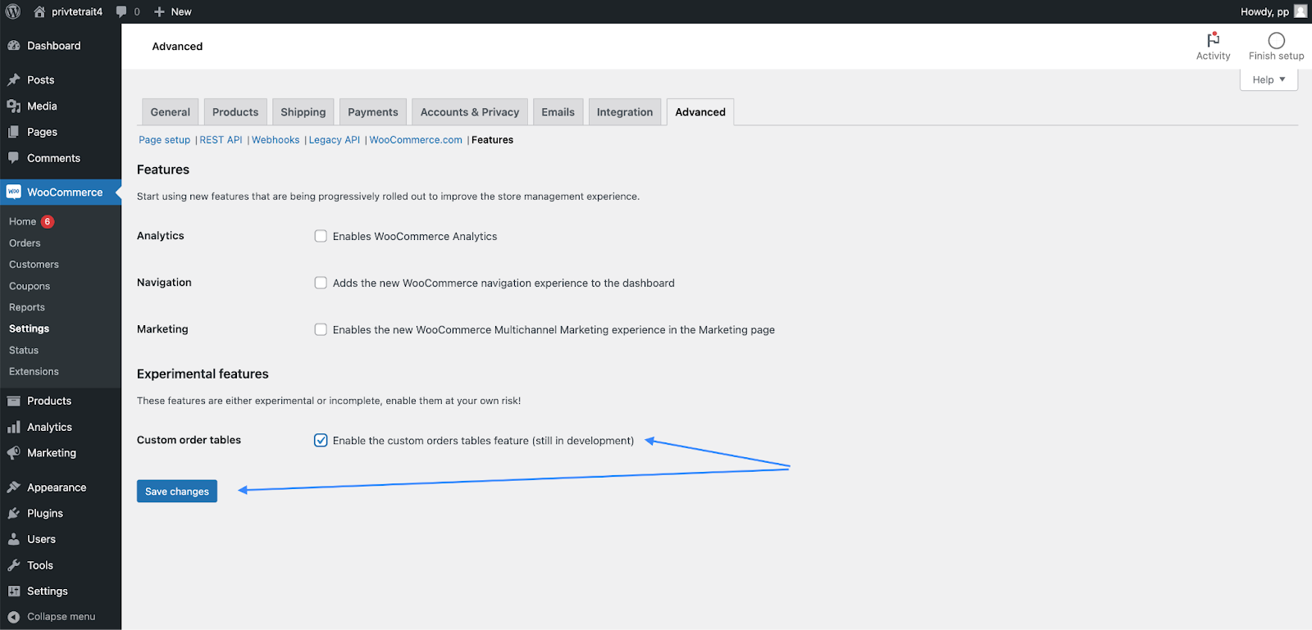Image resolution: width=1312 pixels, height=630 pixels.
Task: Open Customers under WooCommerce
Action: coord(34,265)
